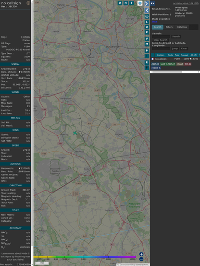Viewport: 200px width, 266px height.
Task: Click the OpenStreetMap attribution link
Action: coord(127,265)
